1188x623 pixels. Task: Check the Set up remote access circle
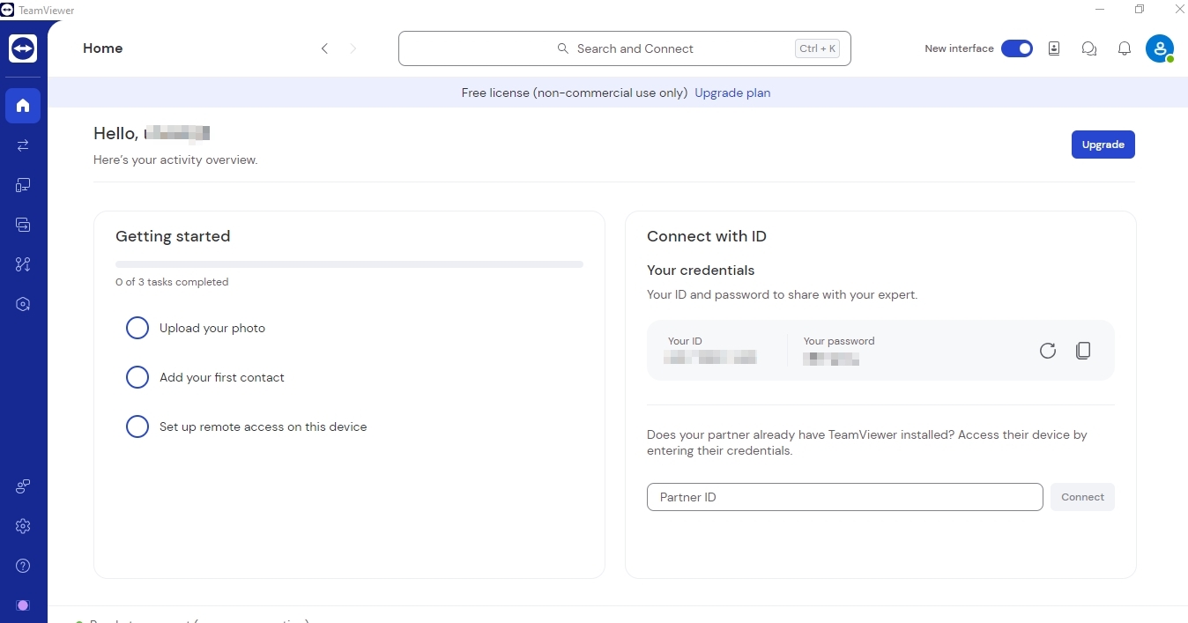137,426
